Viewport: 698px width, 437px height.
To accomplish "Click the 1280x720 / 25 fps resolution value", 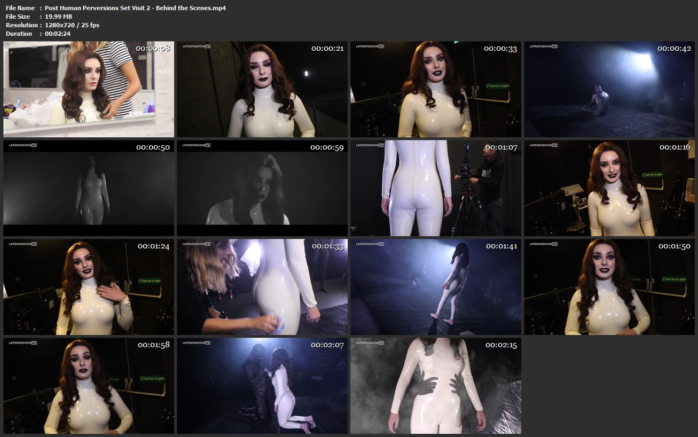I will coord(72,25).
